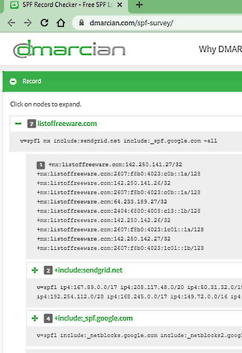Viewport: 242px width, 353px height.
Task: Select the SPF Record Checker browser tab
Action: click(x=66, y=5)
